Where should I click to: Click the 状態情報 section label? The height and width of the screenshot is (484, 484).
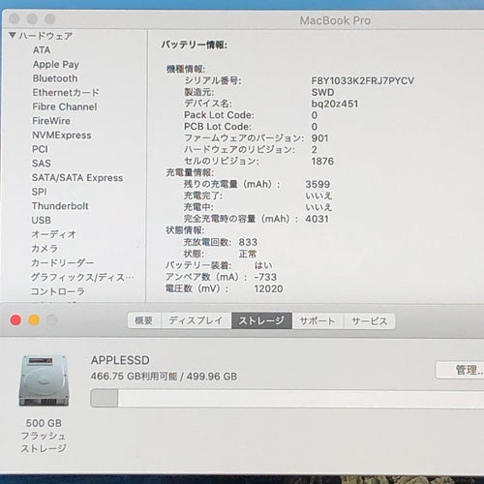(185, 230)
